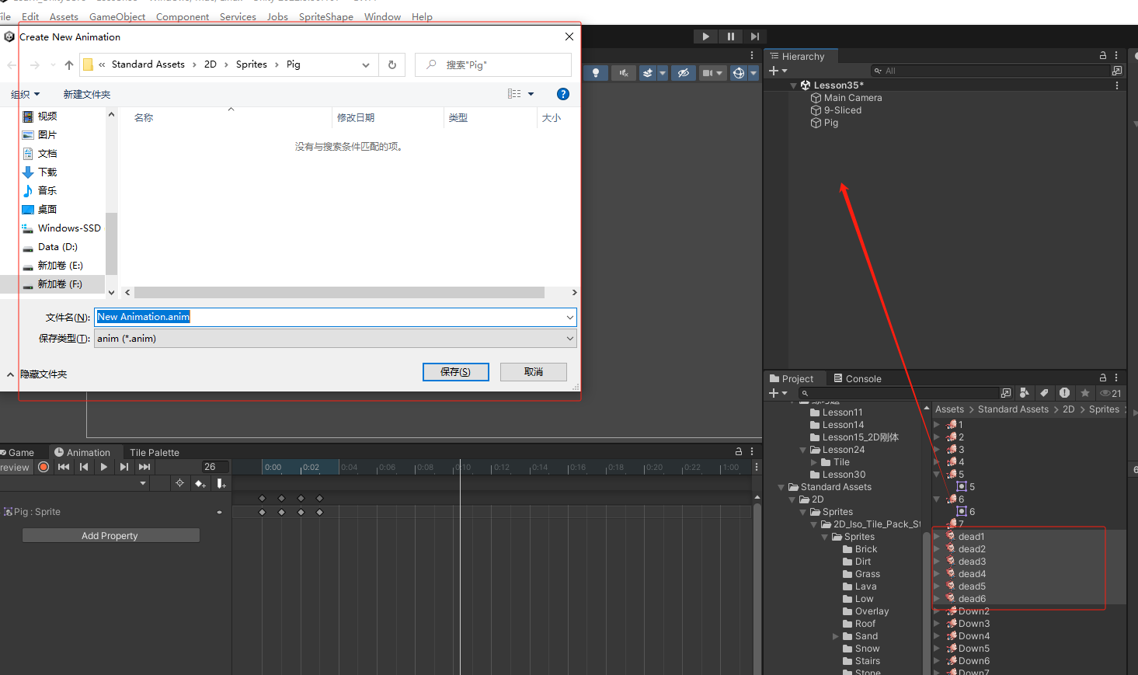Click the filter by selection crosshair icon
The image size is (1138, 675).
[179, 483]
